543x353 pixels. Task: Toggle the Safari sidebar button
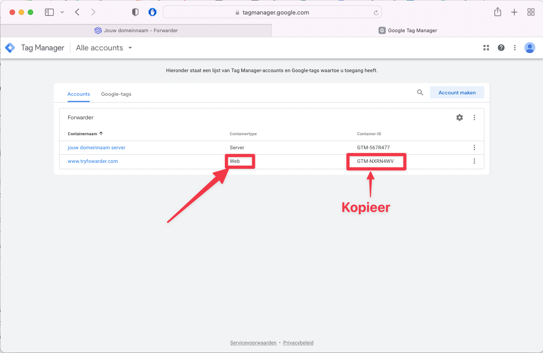(x=49, y=12)
